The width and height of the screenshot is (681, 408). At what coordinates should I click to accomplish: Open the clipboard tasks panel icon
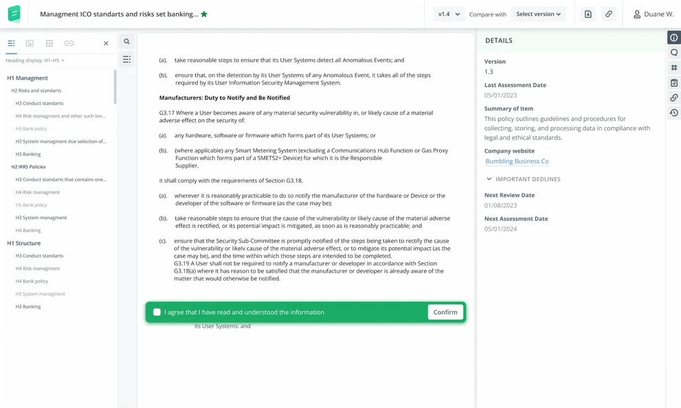click(x=674, y=82)
